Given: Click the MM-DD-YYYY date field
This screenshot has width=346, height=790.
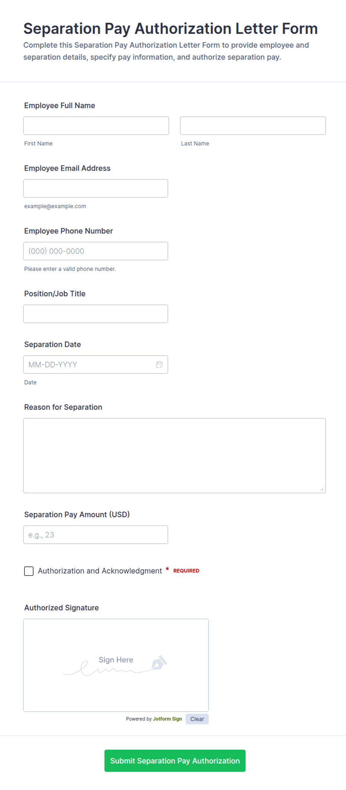Looking at the screenshot, I should pos(96,365).
